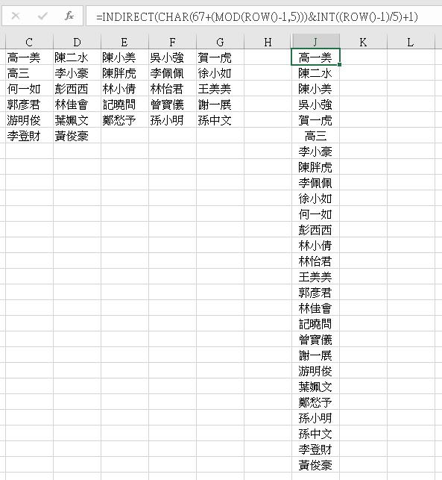Screen dimensions: 442x480
Task: Select cell containing 賀一虎 in column G
Action: 220,57
